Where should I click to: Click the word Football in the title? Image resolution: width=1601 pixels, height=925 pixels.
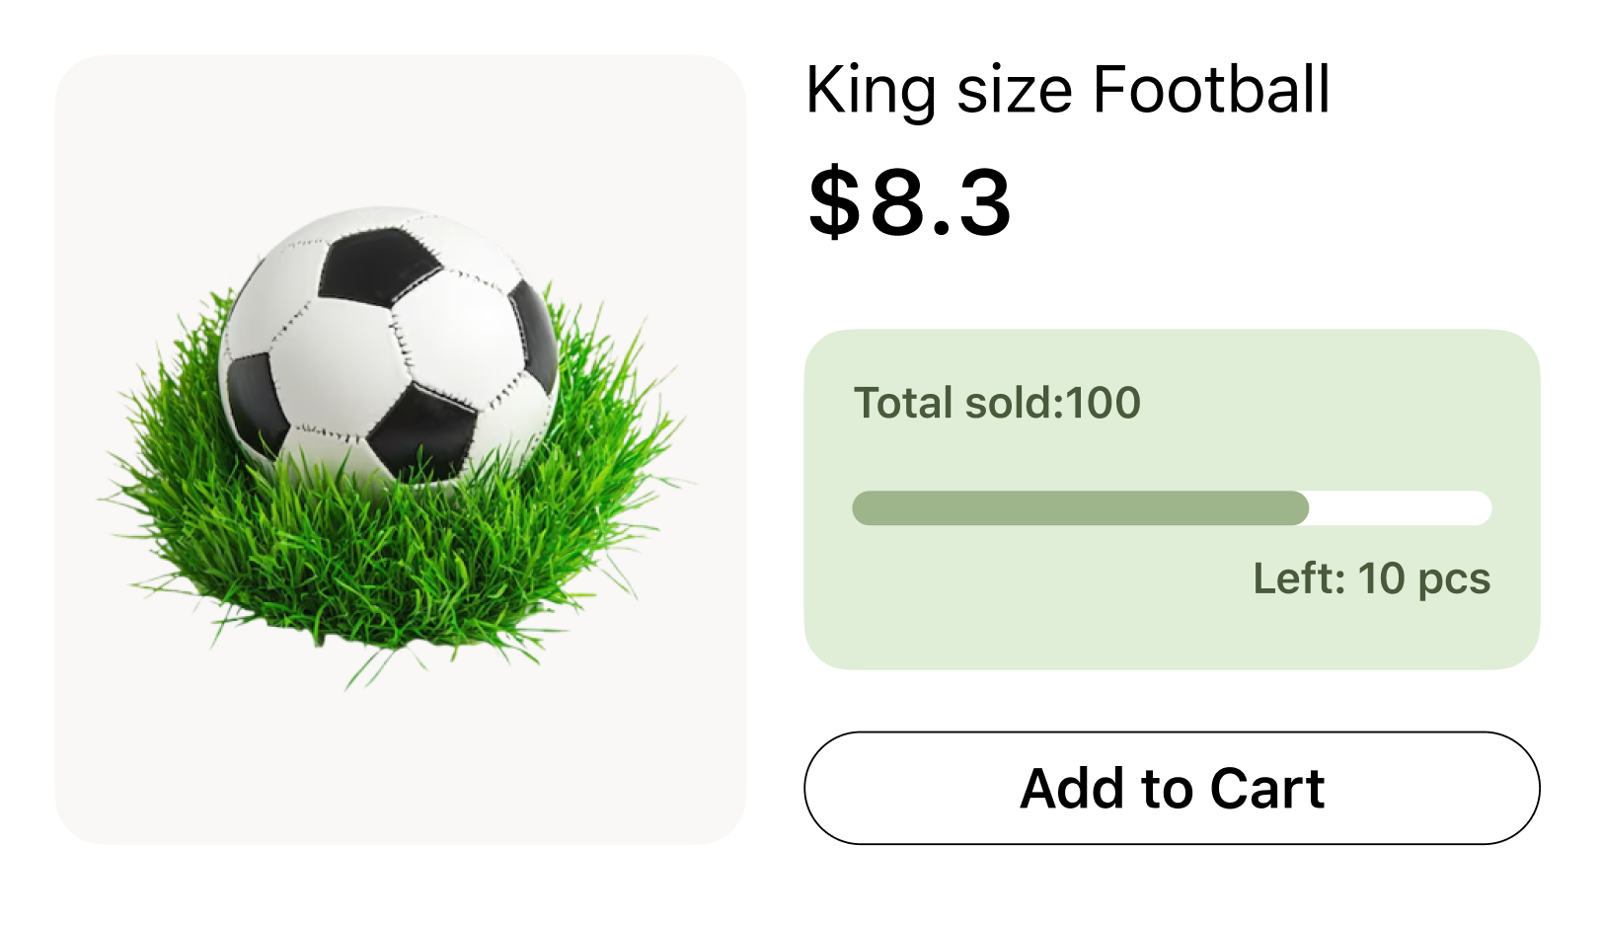pos(1211,90)
